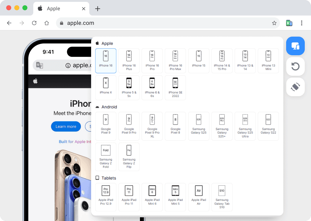Click the Learn more button on the page
311x221 pixels.
point(66,126)
